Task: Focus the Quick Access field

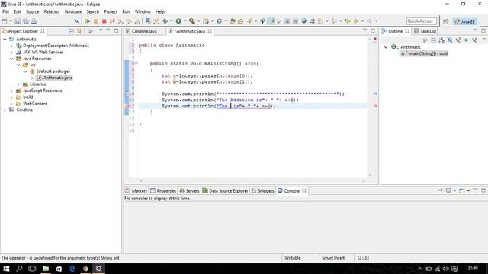Action: 422,21
